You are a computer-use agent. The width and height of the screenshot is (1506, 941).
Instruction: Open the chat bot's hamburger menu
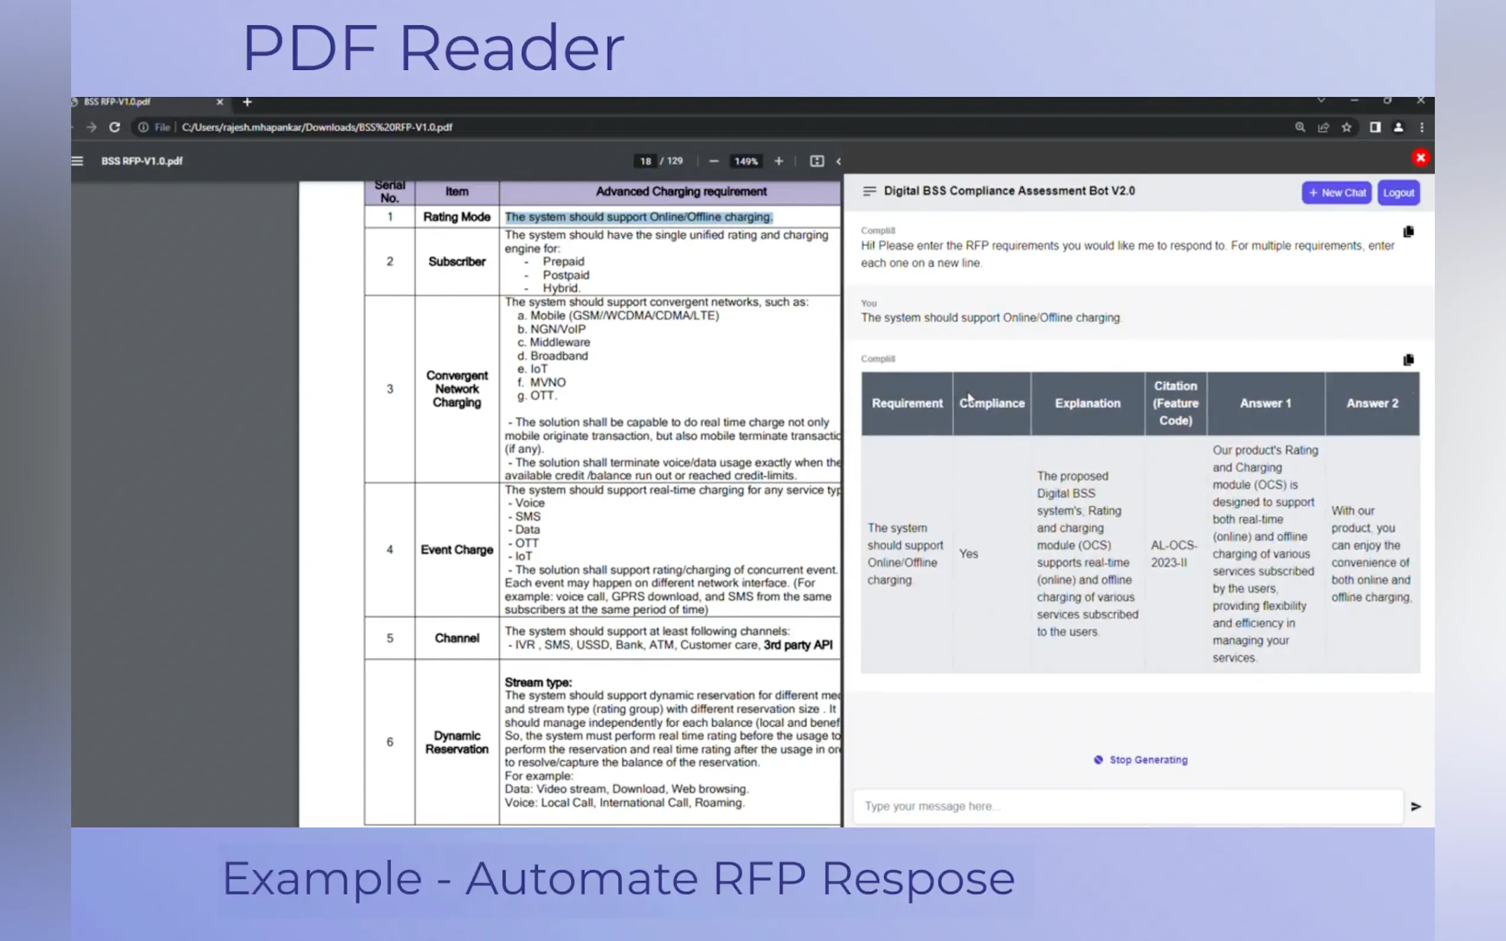tap(869, 191)
